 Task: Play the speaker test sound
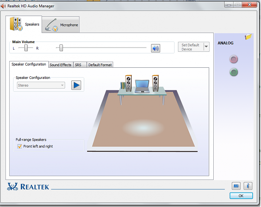point(76,85)
